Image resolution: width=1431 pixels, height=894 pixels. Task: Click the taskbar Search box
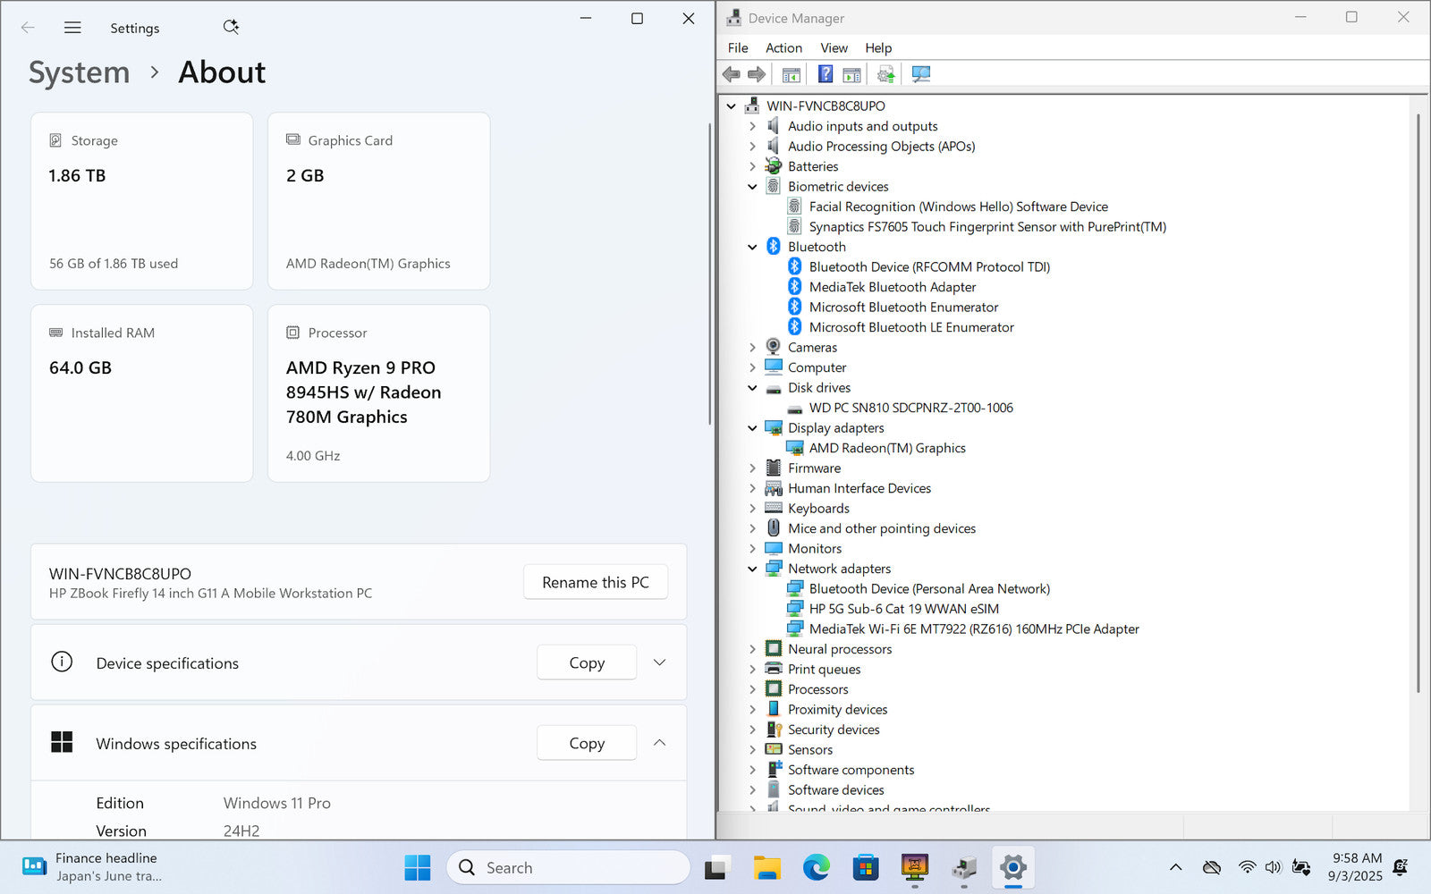coord(569,867)
